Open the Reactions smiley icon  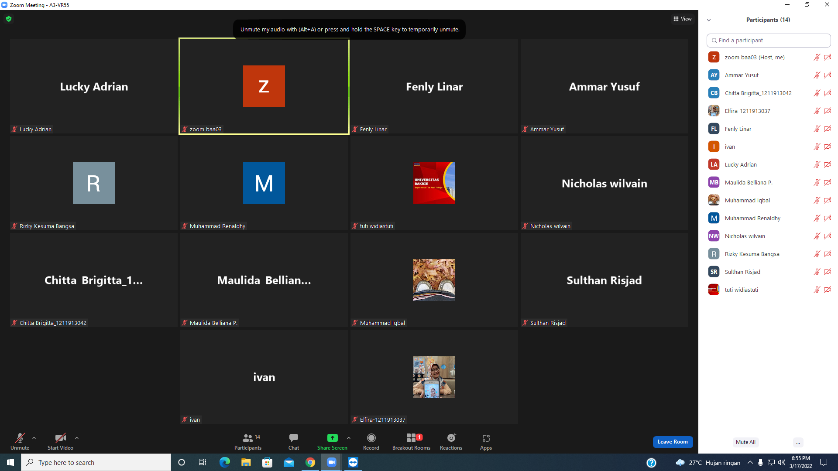click(451, 438)
